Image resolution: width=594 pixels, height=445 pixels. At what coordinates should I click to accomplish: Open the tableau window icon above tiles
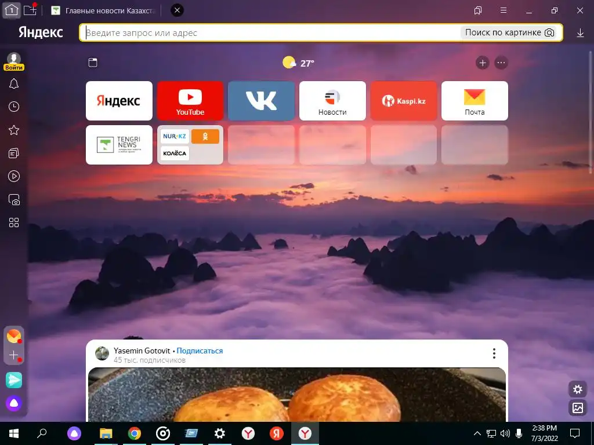(x=93, y=63)
